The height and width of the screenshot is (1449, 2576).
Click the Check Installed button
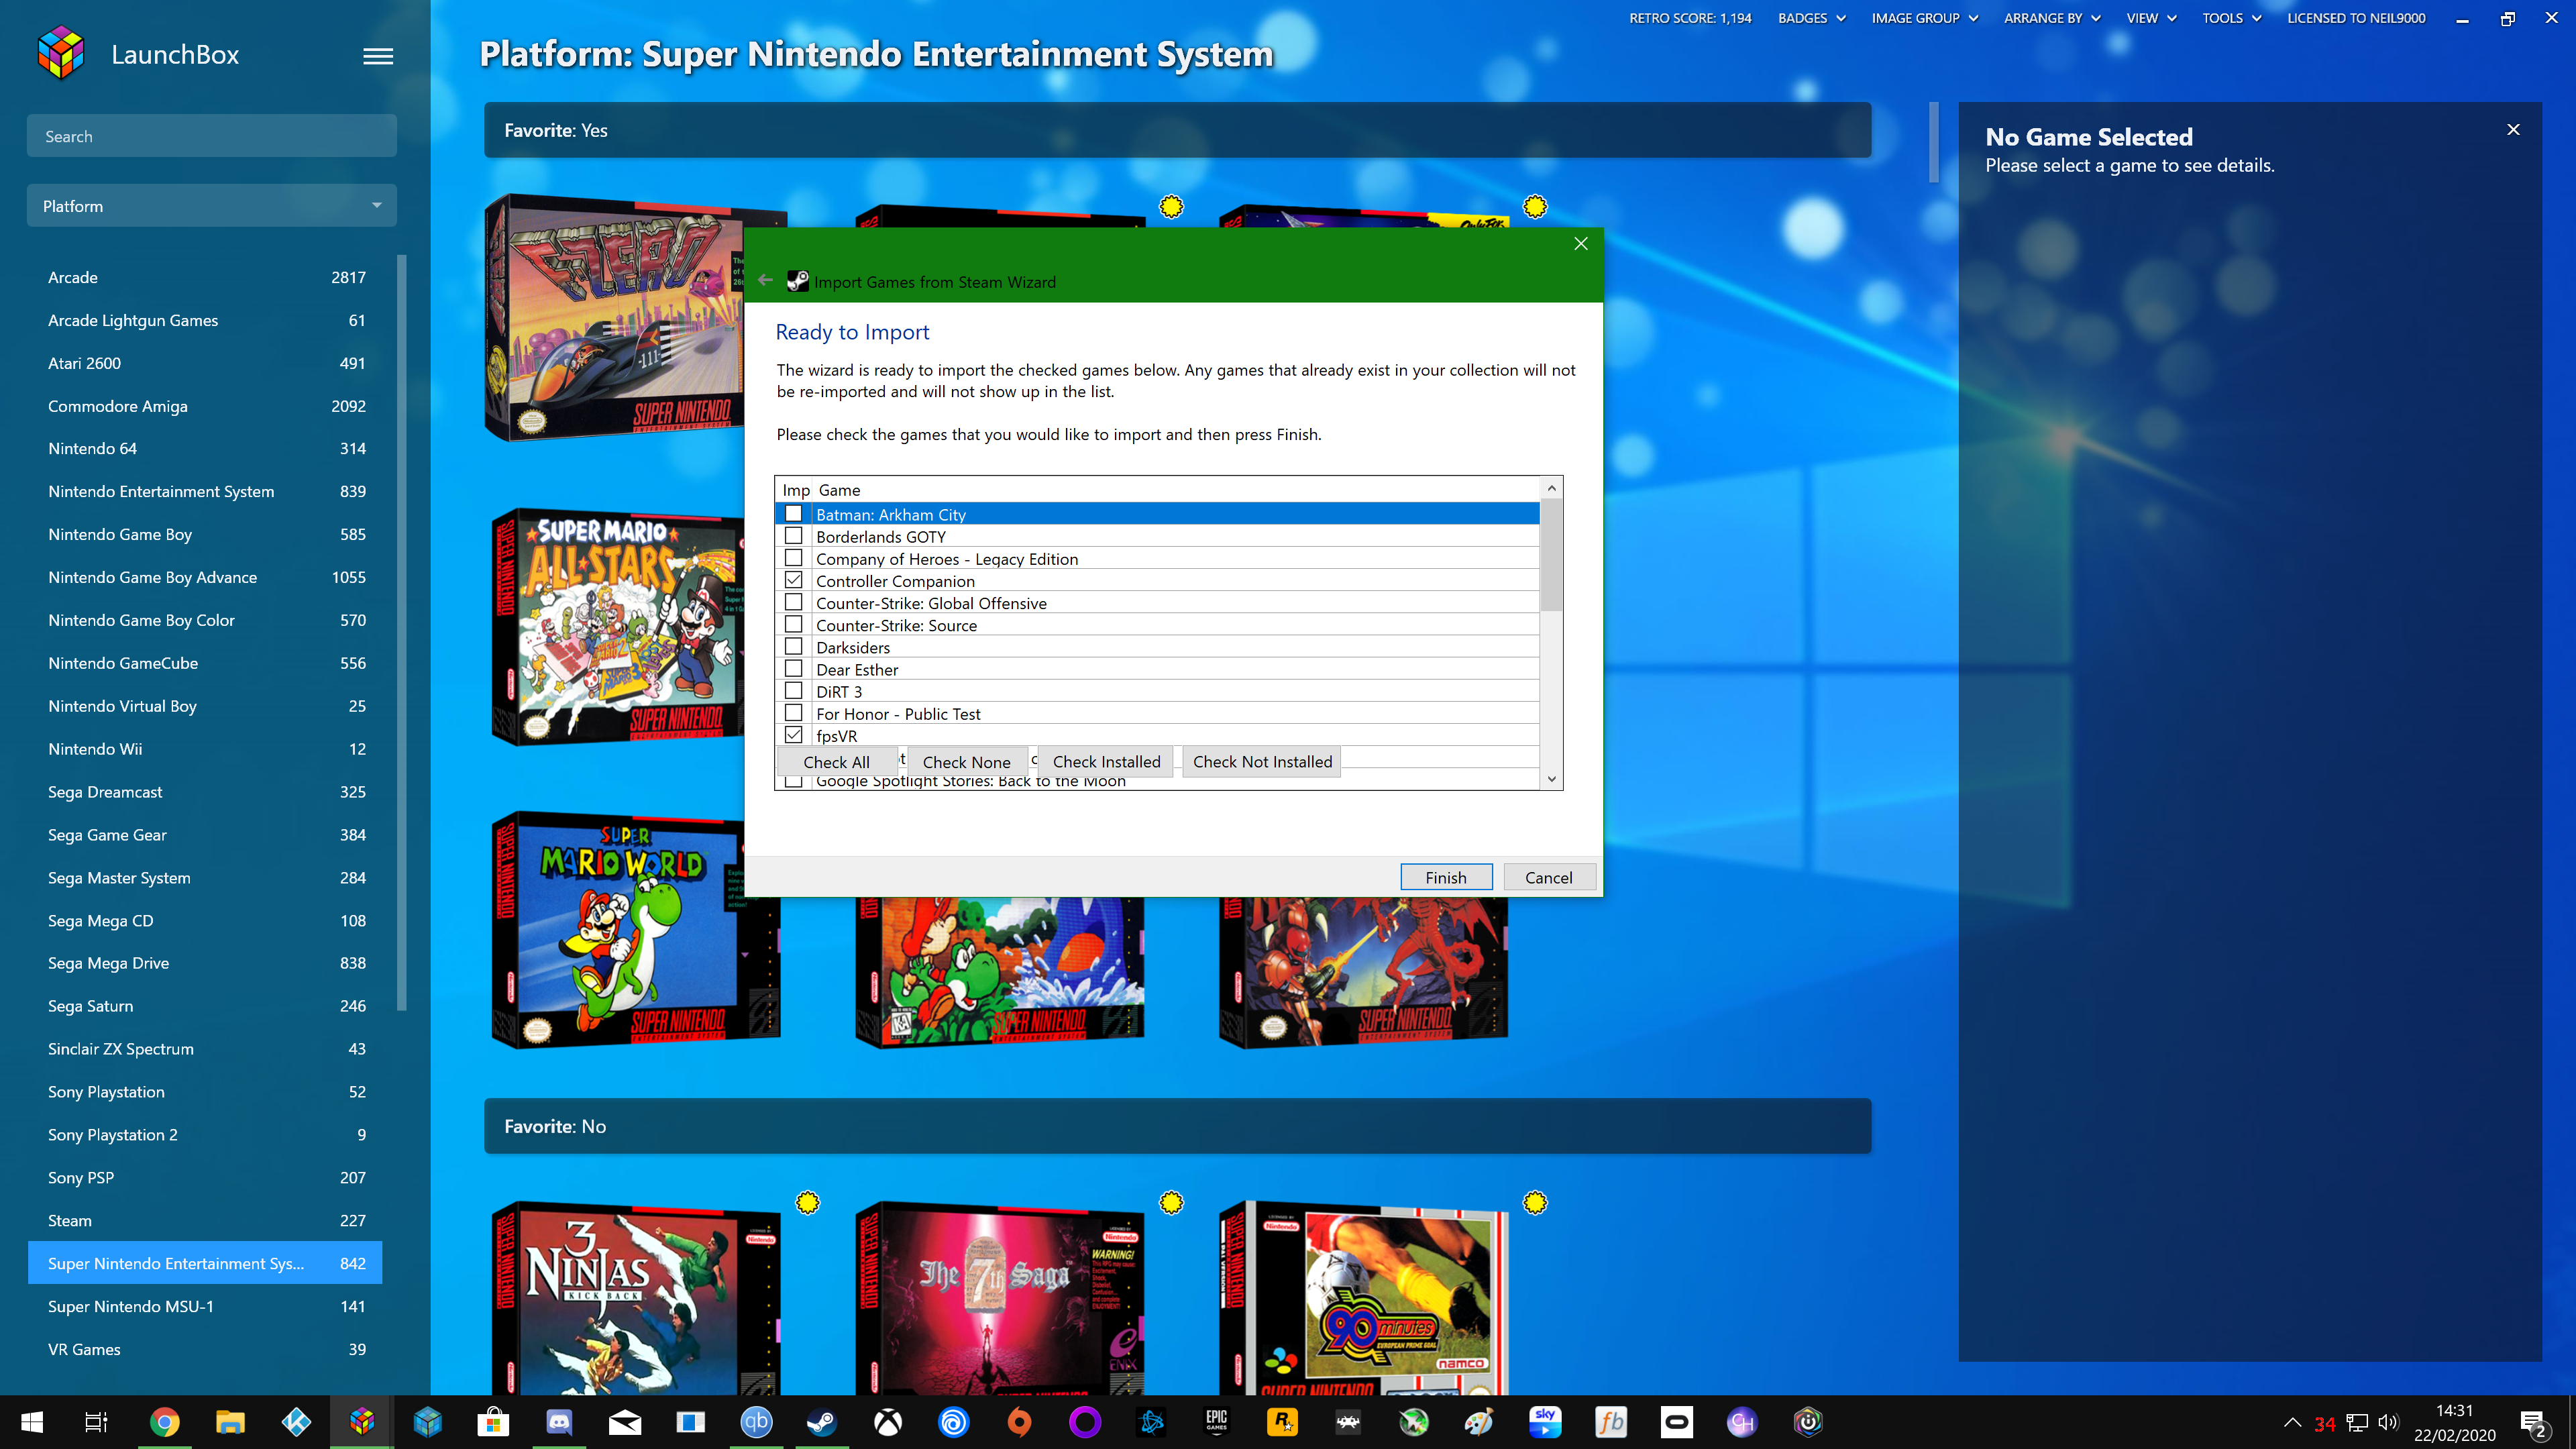[1106, 762]
